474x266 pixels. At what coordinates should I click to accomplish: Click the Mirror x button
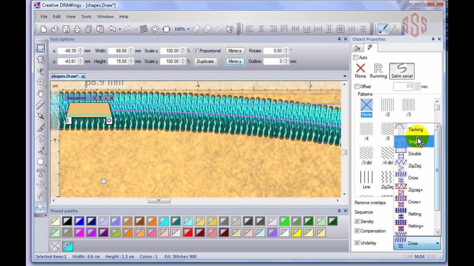[235, 51]
